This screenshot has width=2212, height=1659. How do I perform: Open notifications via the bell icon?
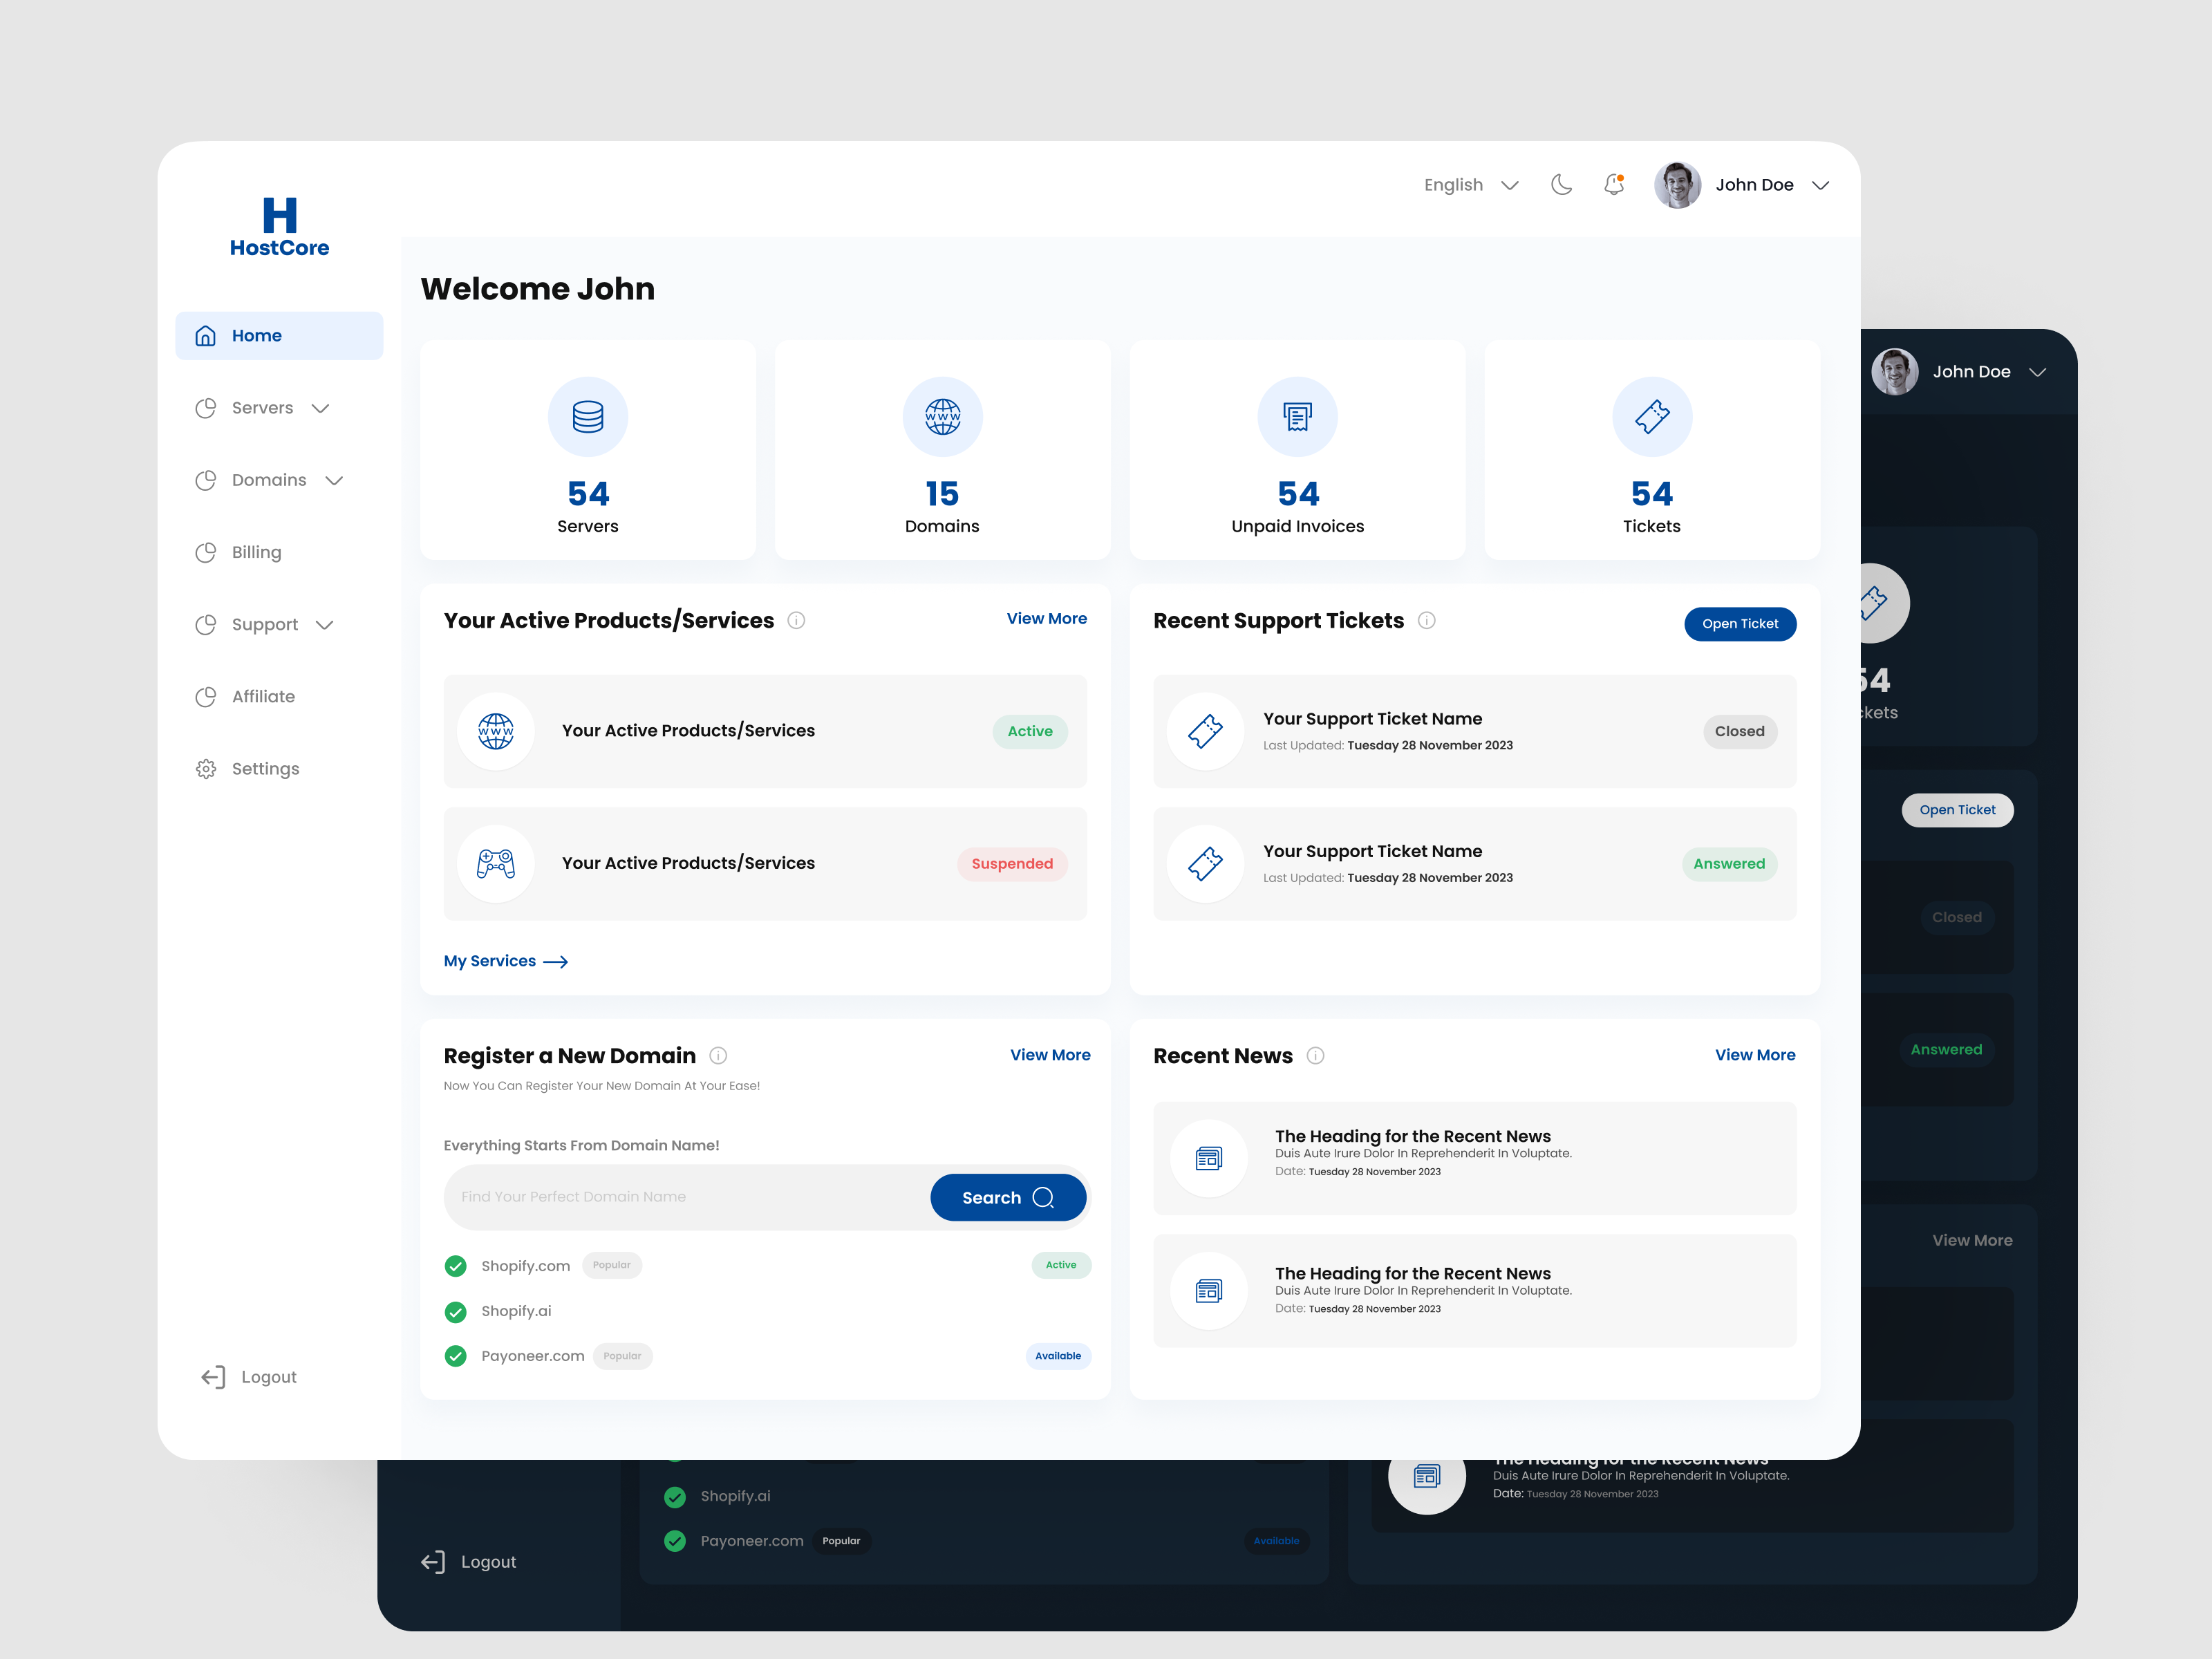pos(1613,185)
